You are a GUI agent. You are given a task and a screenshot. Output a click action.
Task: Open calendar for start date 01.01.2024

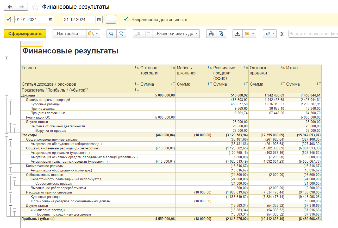click(x=50, y=19)
